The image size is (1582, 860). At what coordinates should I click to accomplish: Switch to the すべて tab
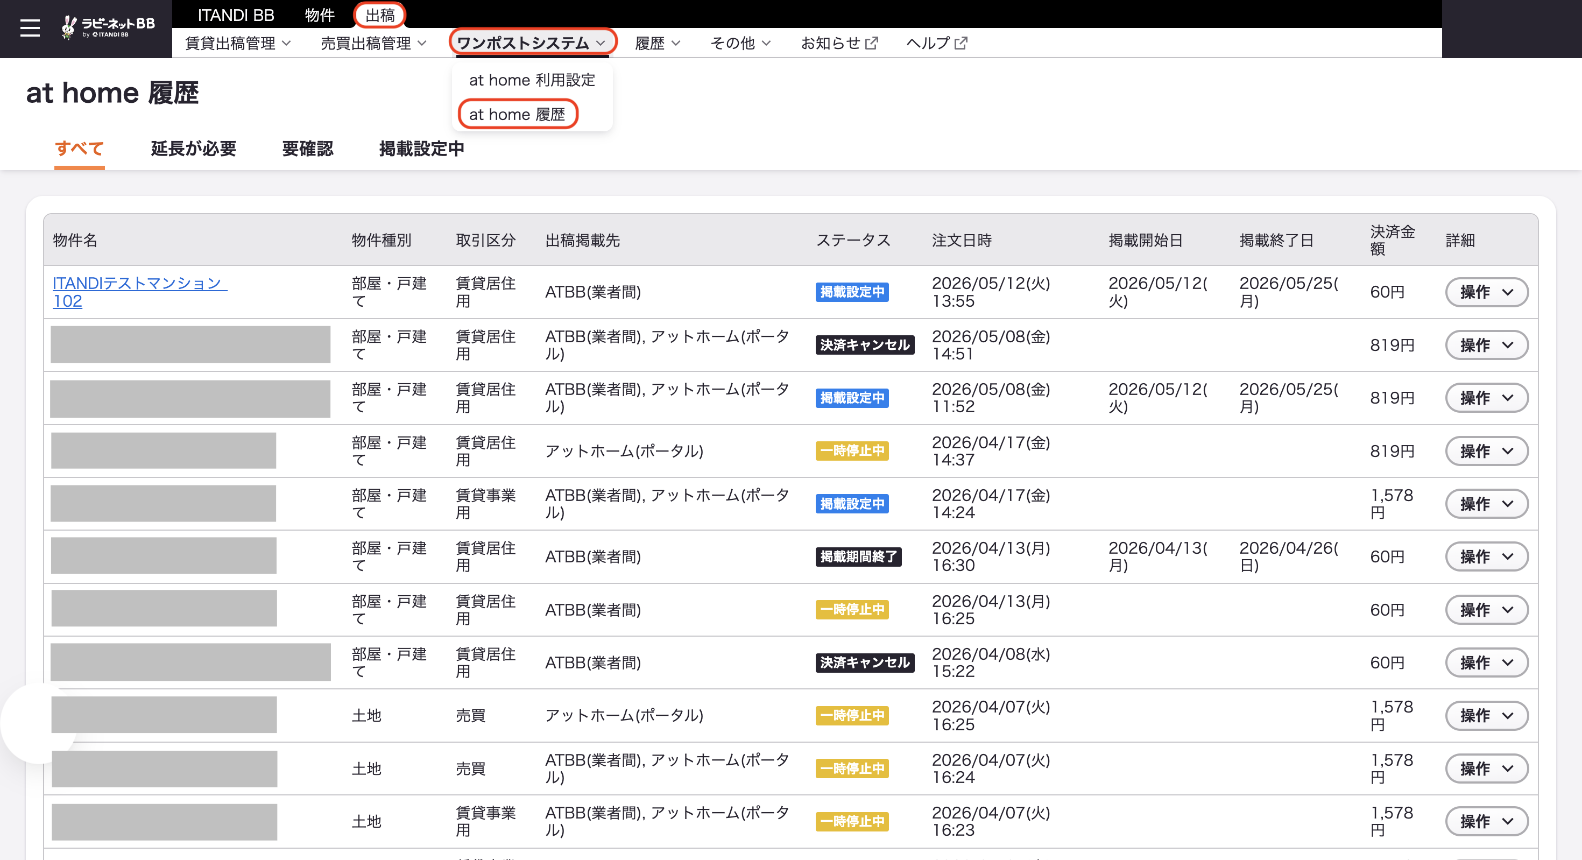(x=79, y=148)
